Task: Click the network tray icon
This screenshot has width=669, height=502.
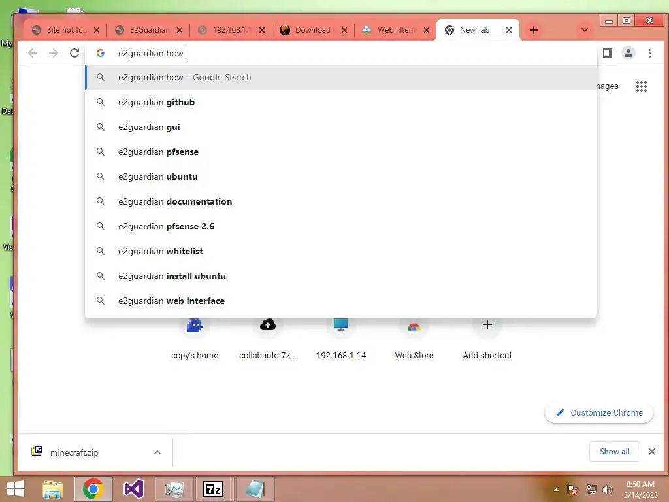Action: pos(591,490)
